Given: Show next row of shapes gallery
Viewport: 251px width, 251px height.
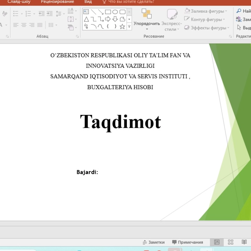Looking at the screenshot, I should [129, 19].
